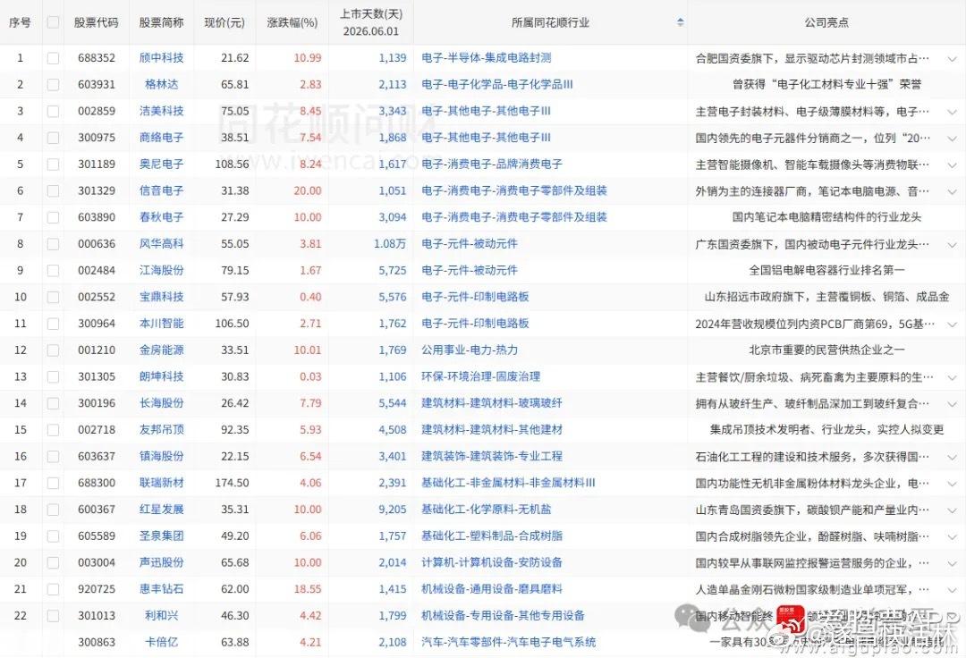Click the 股票代码 column header
The height and width of the screenshot is (658, 966).
pos(96,22)
